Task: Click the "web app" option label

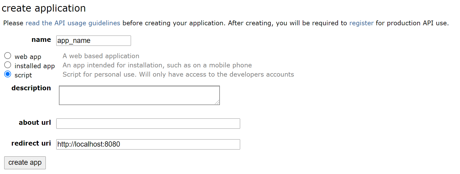Action: [x=28, y=57]
